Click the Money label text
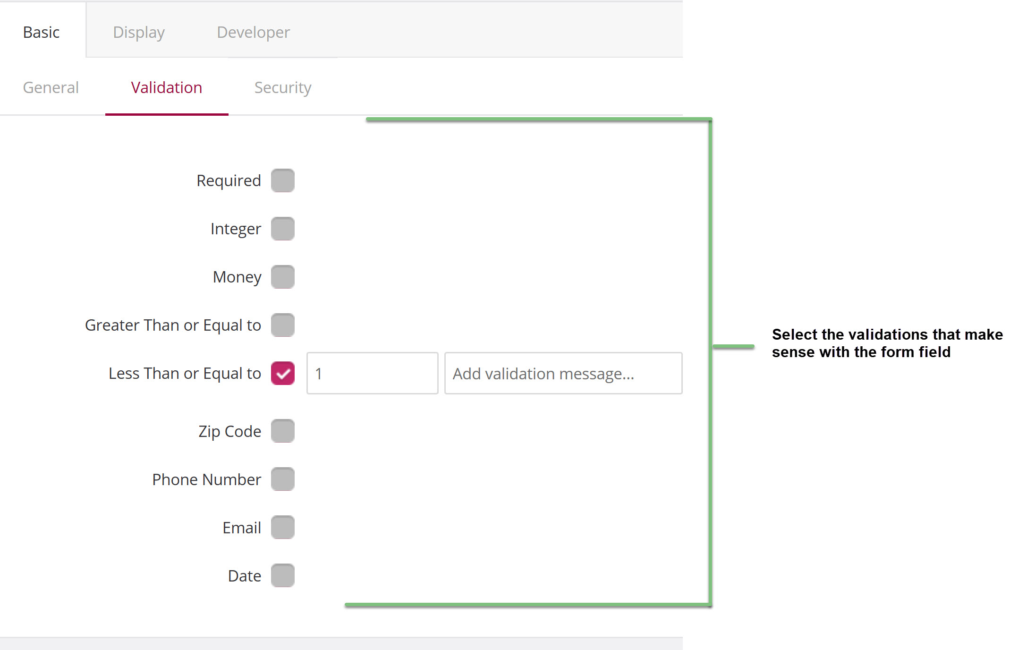The width and height of the screenshot is (1027, 650). [x=238, y=277]
